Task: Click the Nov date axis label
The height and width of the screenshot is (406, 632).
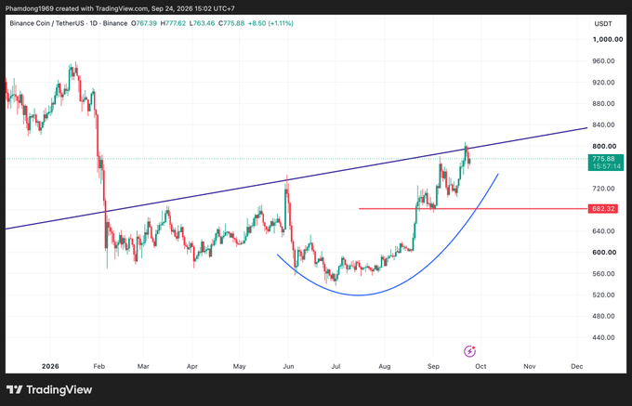Action: coord(529,367)
